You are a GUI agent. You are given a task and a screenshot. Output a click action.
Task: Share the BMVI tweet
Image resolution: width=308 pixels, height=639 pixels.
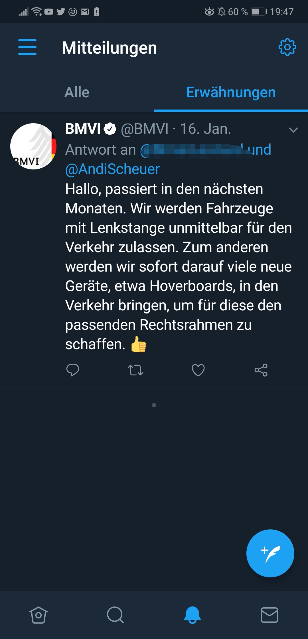pos(261,370)
